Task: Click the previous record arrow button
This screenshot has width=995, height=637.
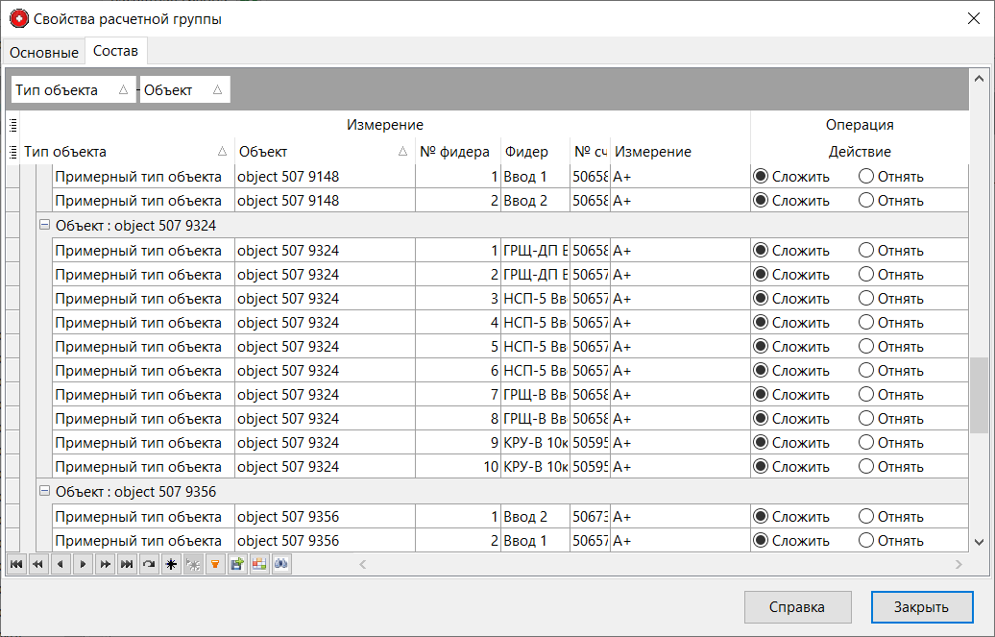Action: pos(61,565)
